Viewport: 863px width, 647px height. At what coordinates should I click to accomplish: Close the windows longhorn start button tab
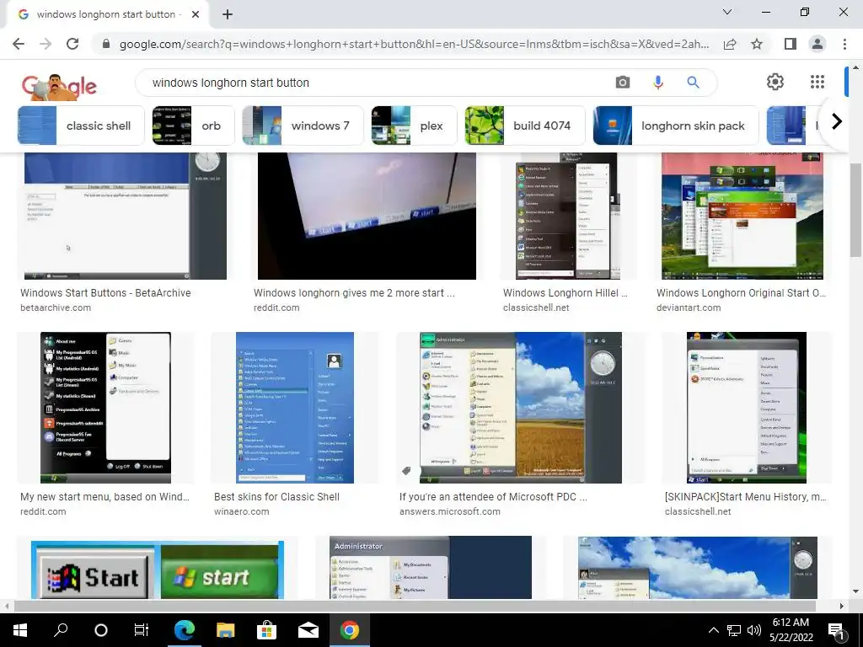coord(196,14)
